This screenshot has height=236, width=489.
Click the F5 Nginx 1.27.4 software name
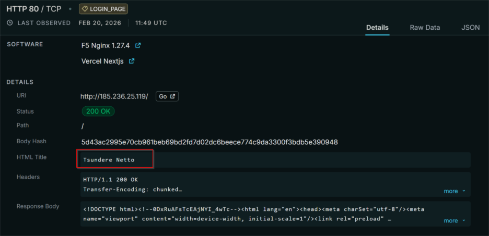(106, 45)
